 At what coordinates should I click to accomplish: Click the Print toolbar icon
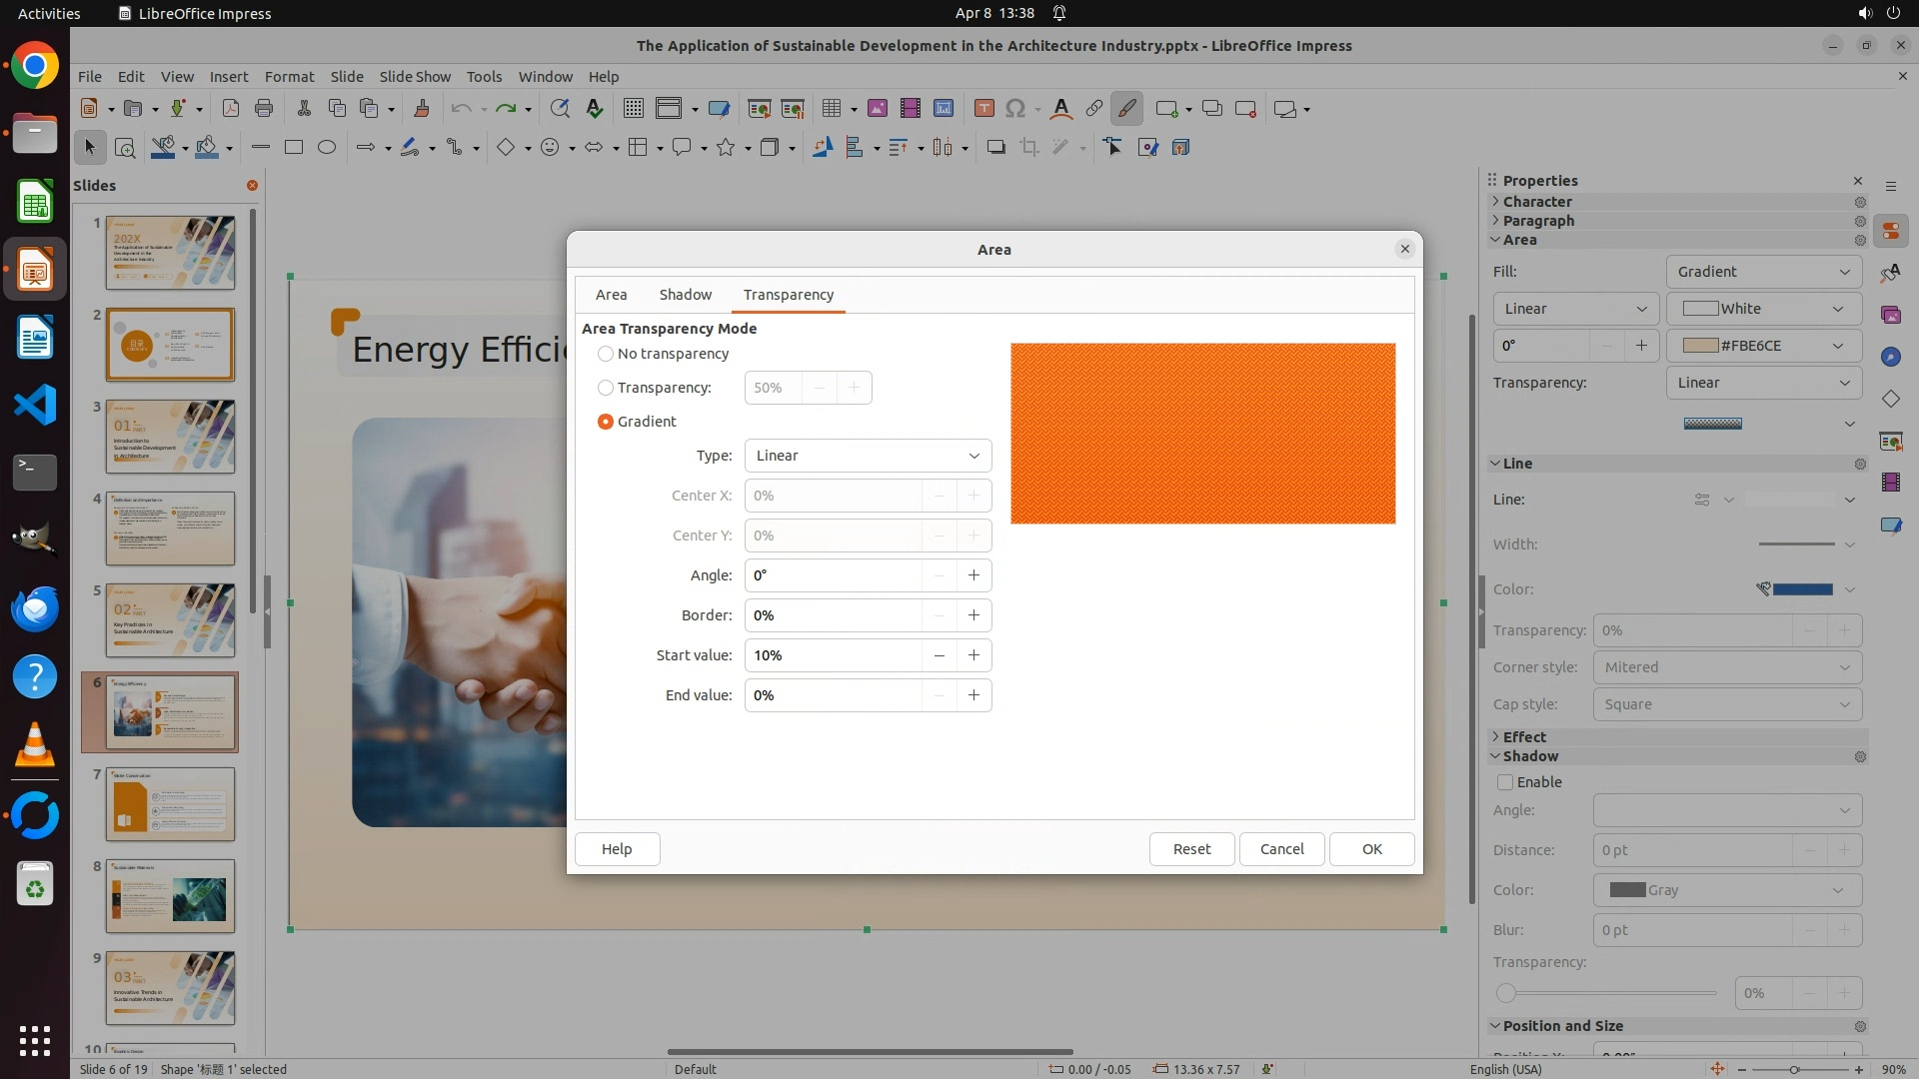tap(264, 109)
